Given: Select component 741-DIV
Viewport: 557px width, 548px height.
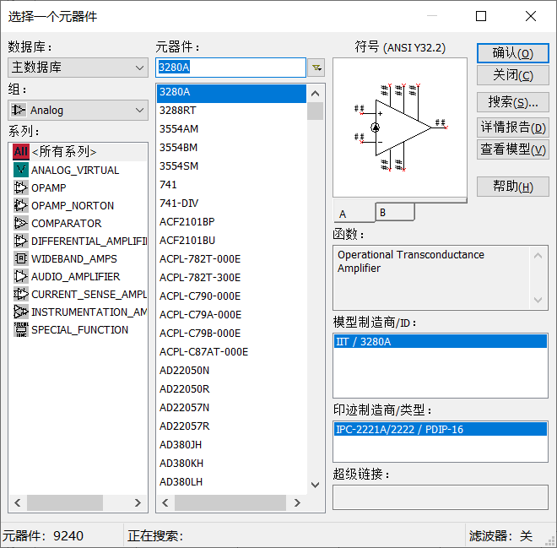Looking at the screenshot, I should 231,203.
